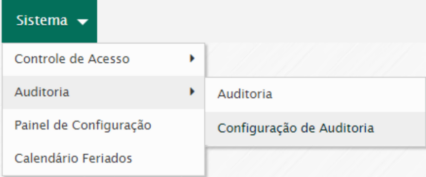Select Auditoria in the submenu

(x=315, y=95)
